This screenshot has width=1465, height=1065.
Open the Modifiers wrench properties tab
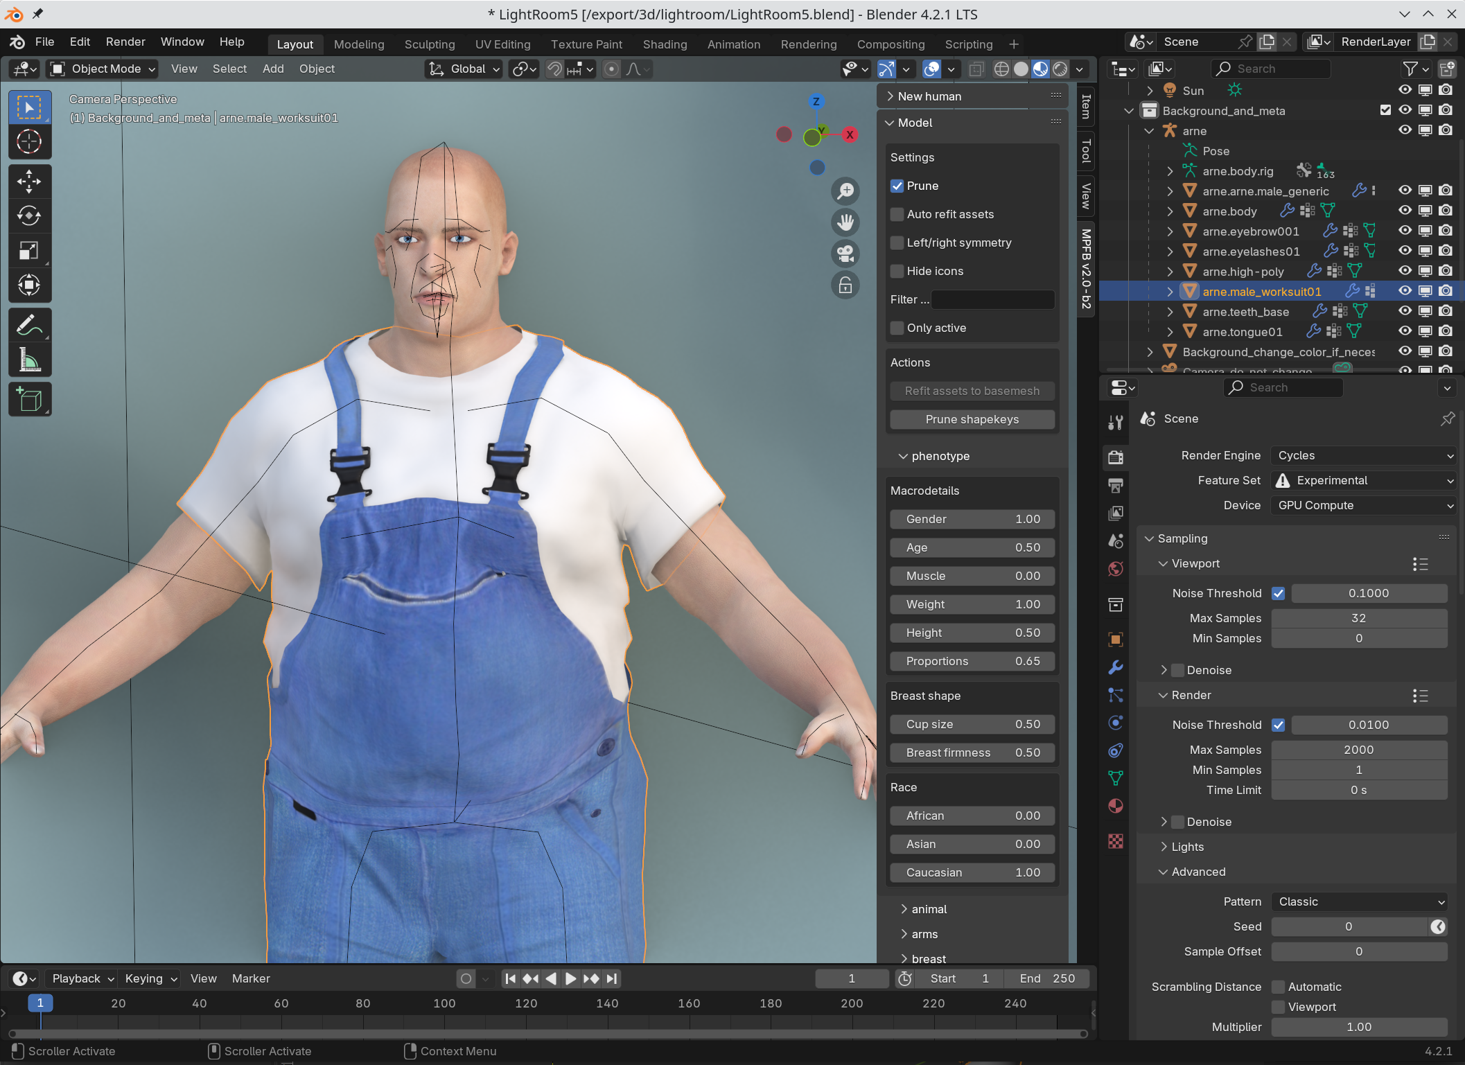(1116, 667)
